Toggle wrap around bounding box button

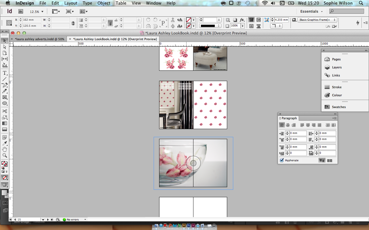258,20
